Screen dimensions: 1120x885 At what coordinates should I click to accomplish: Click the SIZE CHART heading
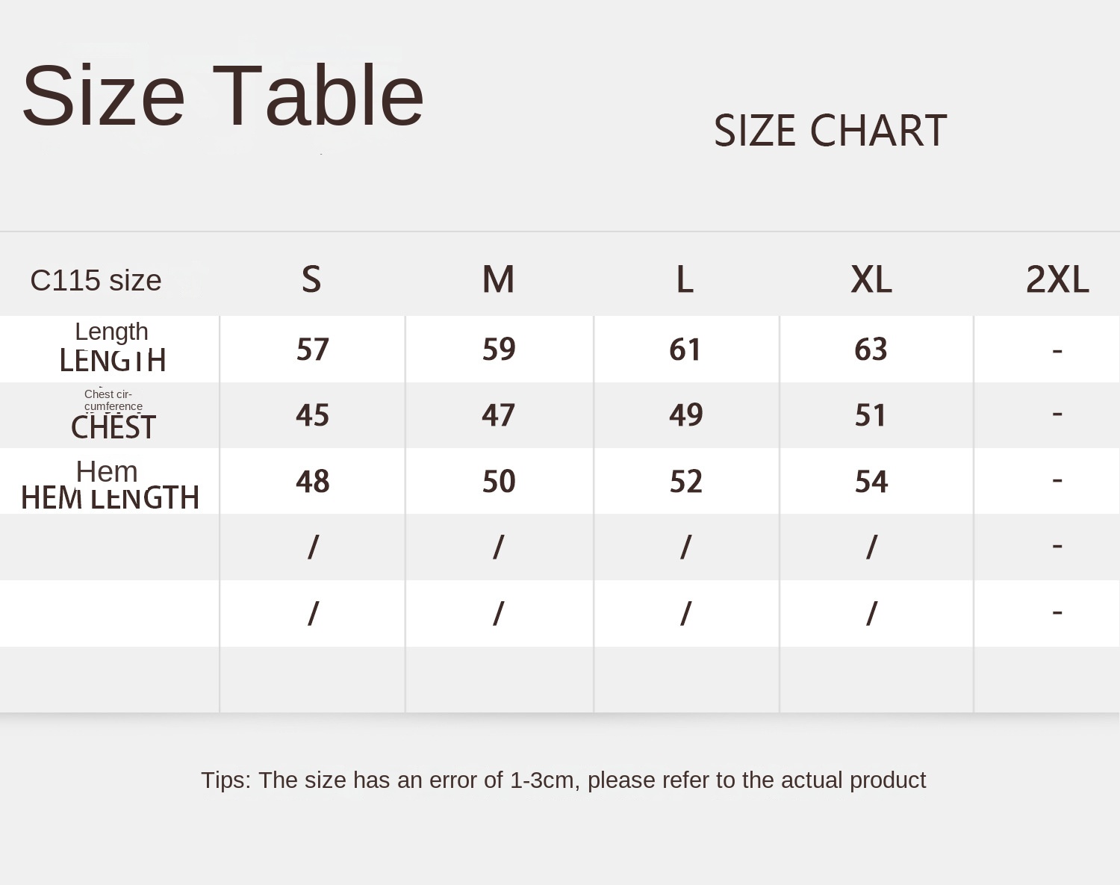click(830, 131)
